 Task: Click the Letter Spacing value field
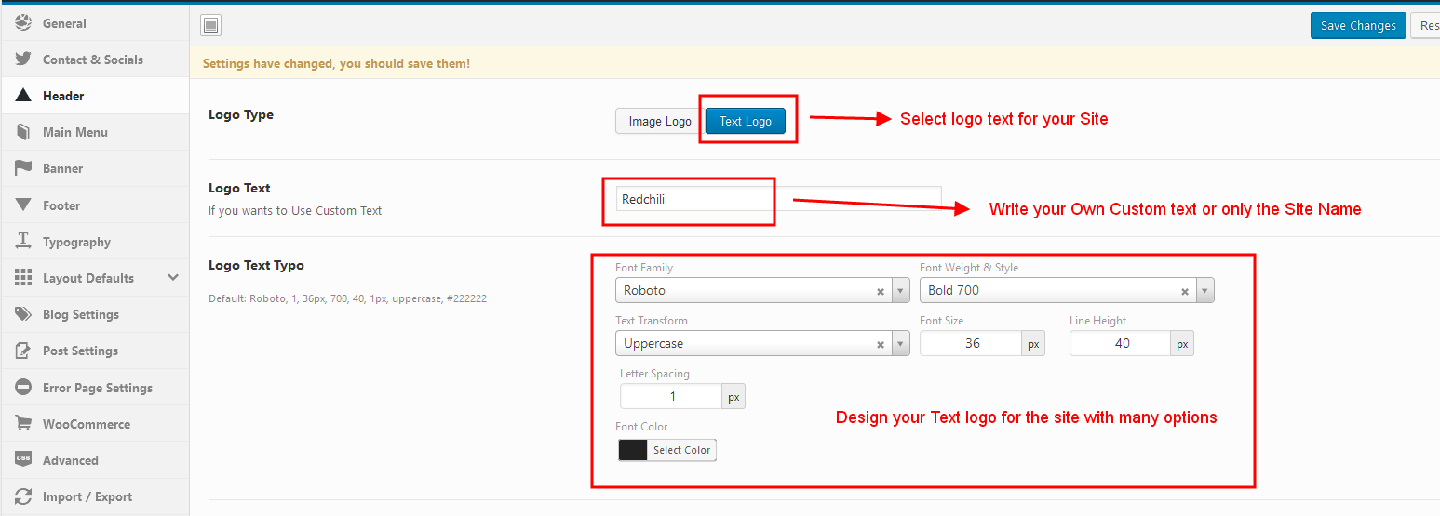(x=671, y=396)
